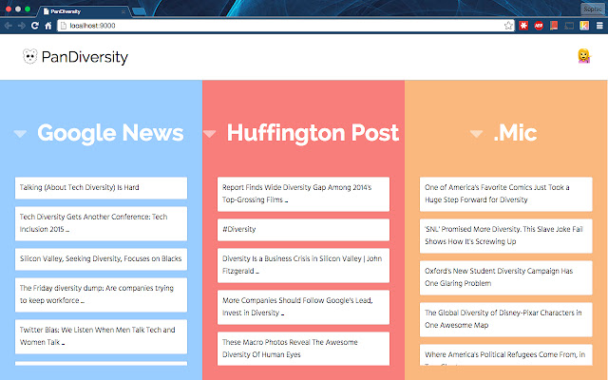Click the Google News heading
Viewport: 608px width, 380px height.
coord(110,133)
